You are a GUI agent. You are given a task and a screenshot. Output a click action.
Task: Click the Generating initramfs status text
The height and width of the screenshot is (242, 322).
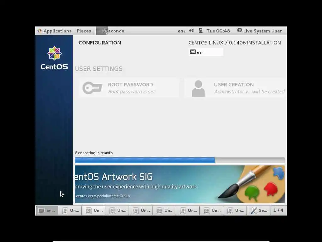94,153
